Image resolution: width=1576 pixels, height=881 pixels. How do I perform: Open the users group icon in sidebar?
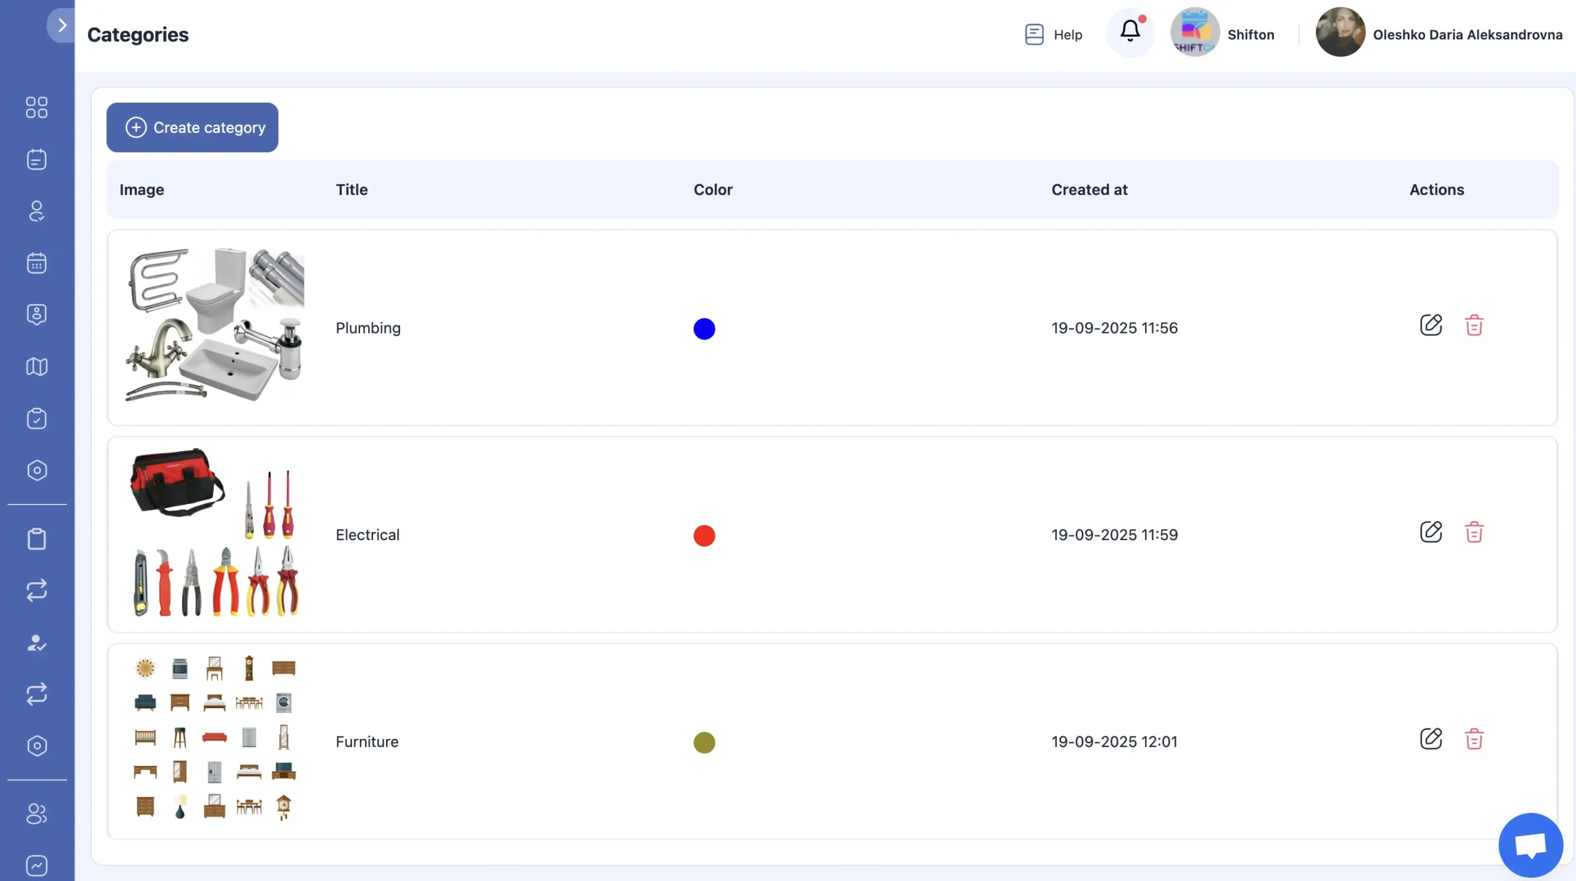pos(37,814)
